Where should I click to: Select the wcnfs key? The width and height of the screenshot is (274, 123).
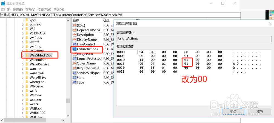34,104
